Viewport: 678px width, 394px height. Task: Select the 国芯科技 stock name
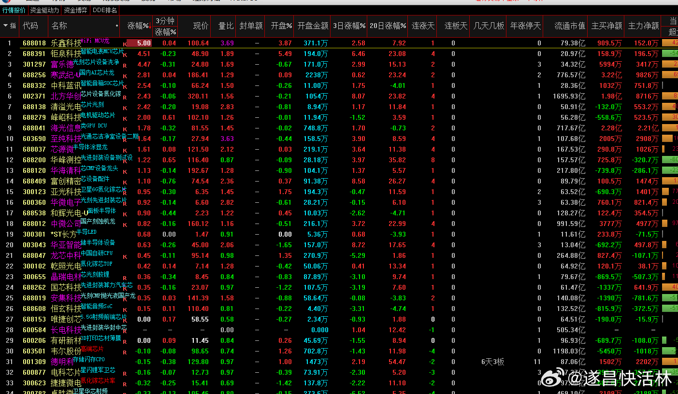pos(66,288)
